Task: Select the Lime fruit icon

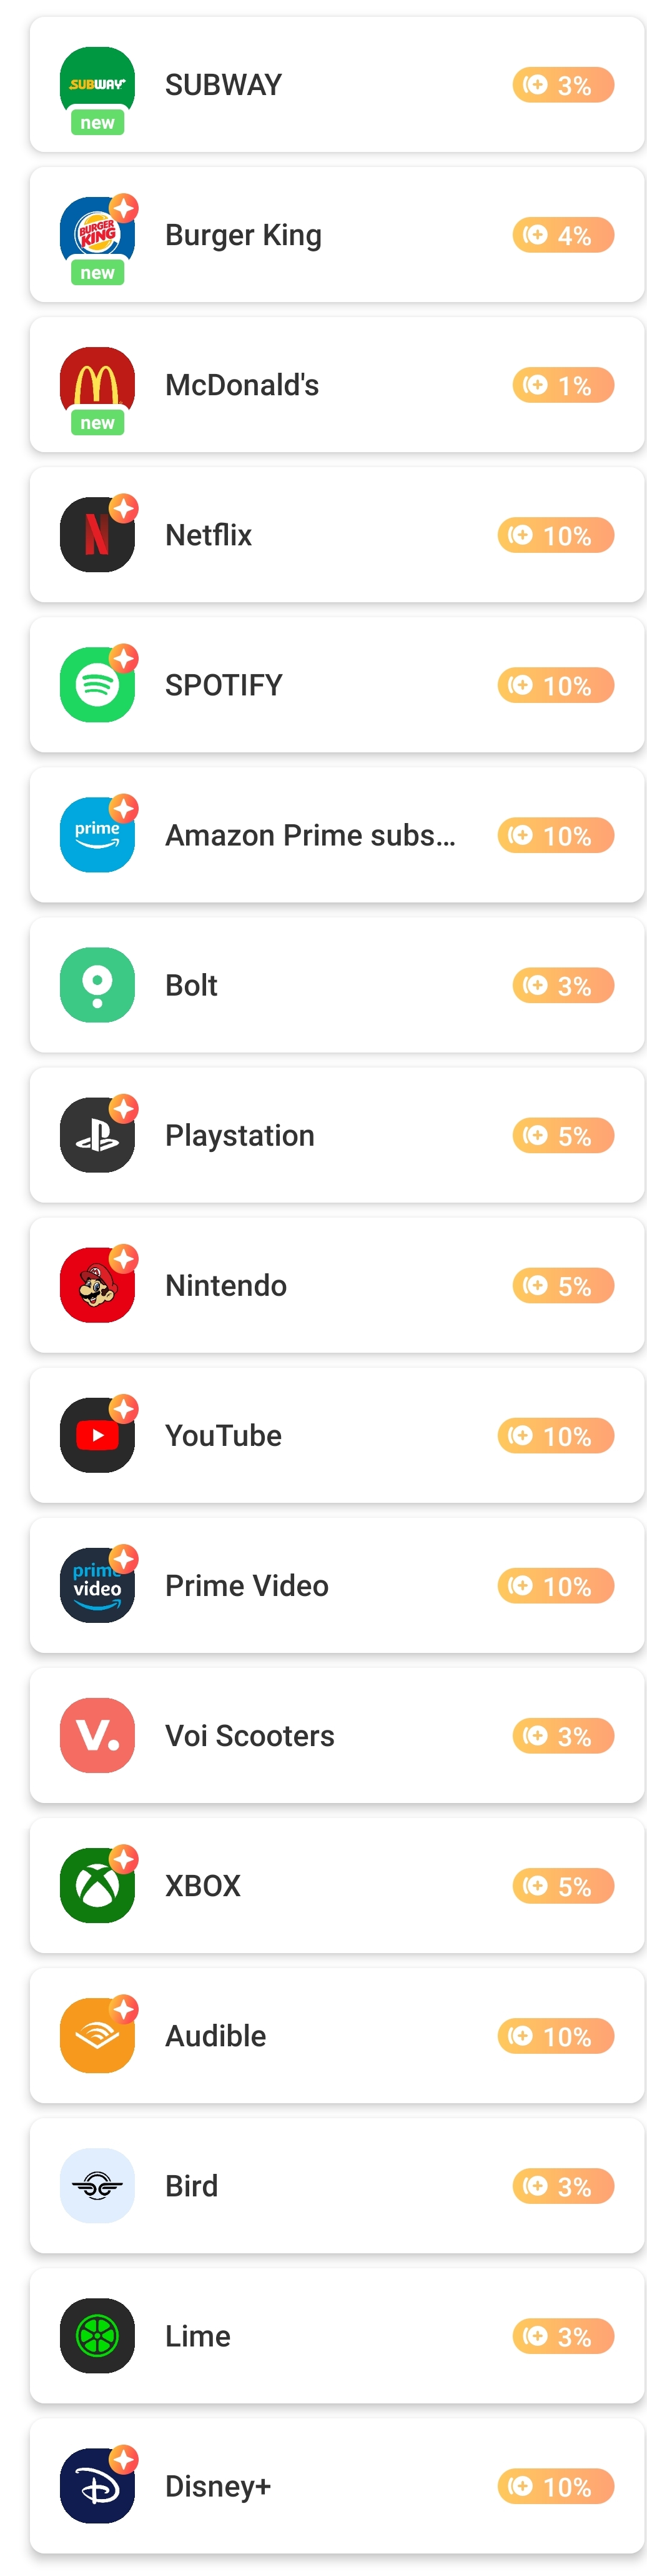Action: click(97, 2335)
